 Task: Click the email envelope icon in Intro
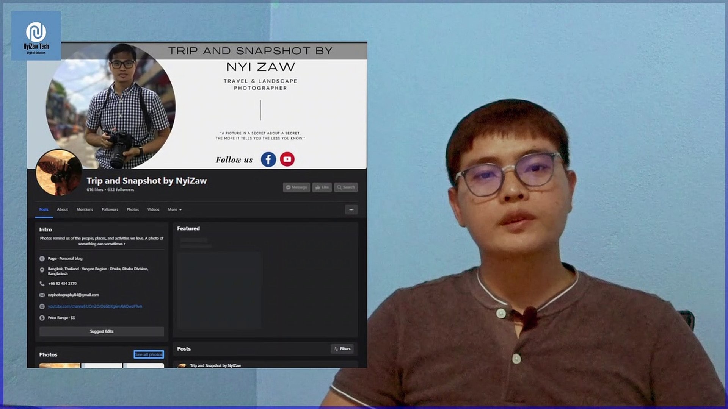pos(42,295)
